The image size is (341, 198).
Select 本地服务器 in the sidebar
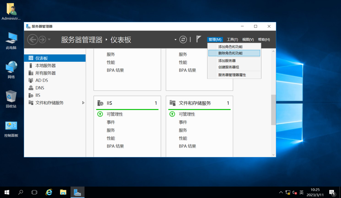pos(55,65)
